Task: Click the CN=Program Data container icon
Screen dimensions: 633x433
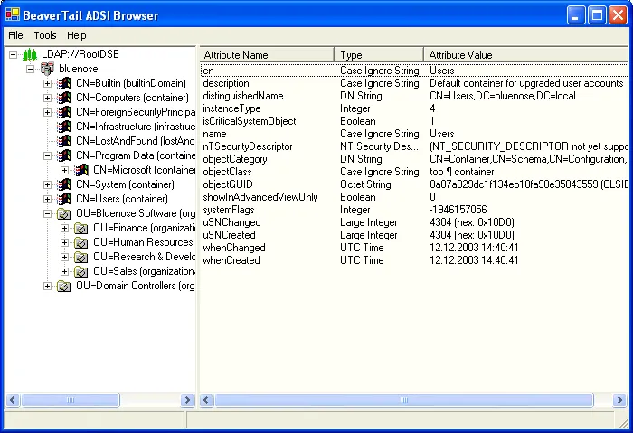Action: click(x=64, y=155)
